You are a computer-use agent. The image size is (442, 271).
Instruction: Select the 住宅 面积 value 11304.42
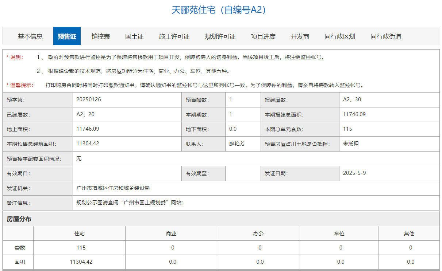[81, 262]
